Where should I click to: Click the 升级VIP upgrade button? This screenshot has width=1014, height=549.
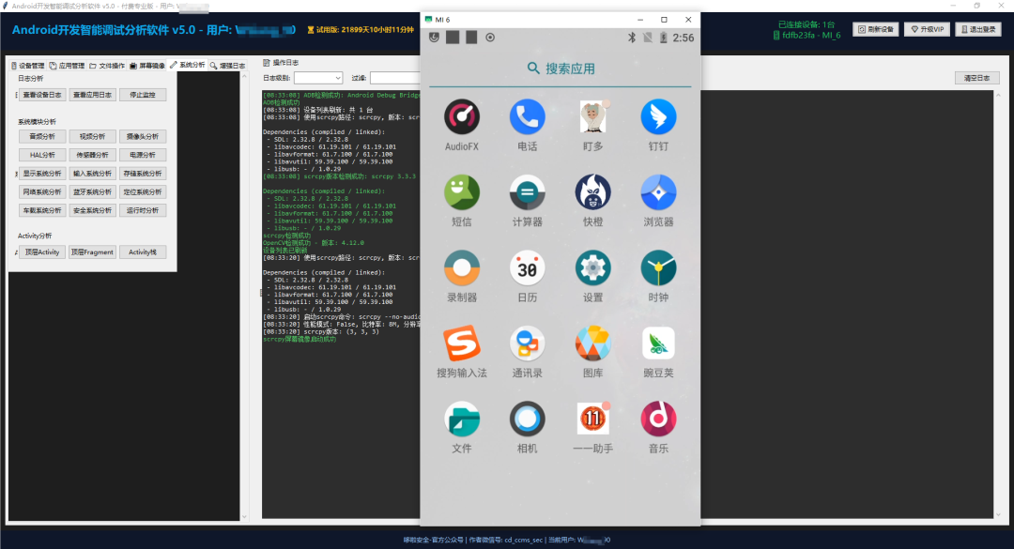(x=928, y=29)
